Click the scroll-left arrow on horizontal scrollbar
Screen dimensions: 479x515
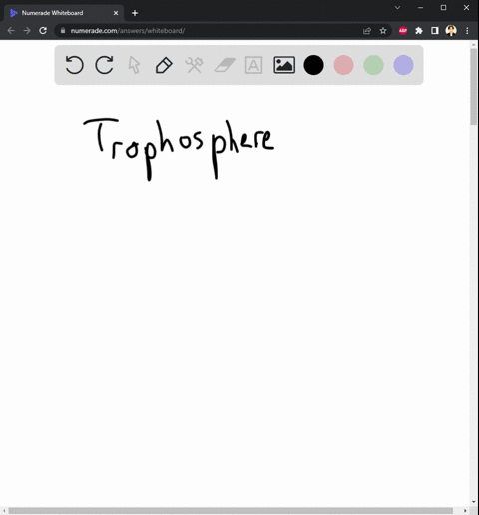click(x=4, y=511)
